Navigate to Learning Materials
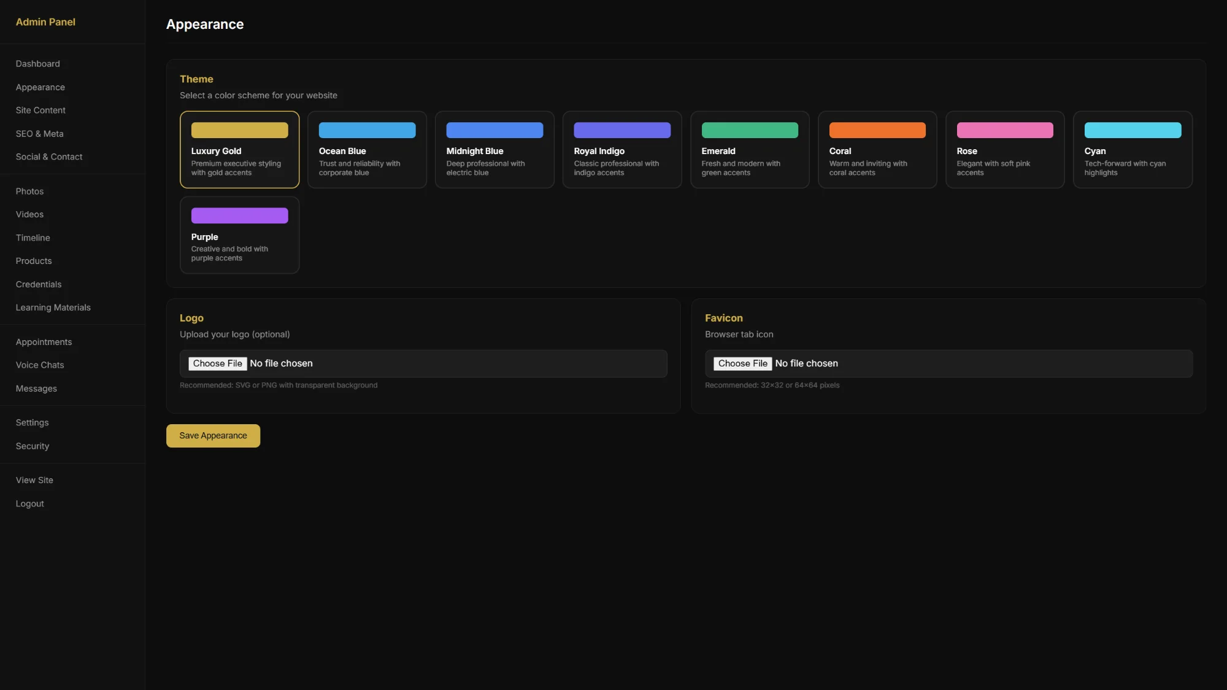The height and width of the screenshot is (690, 1227). tap(53, 307)
